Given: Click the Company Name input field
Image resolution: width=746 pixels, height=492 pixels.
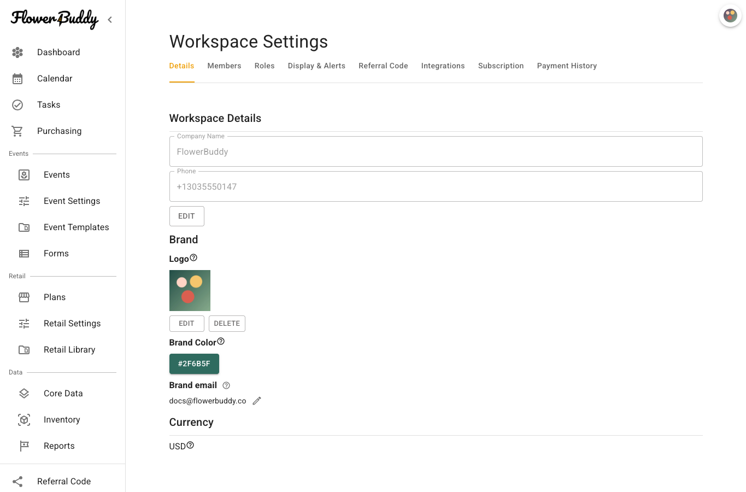Looking at the screenshot, I should 436,151.
